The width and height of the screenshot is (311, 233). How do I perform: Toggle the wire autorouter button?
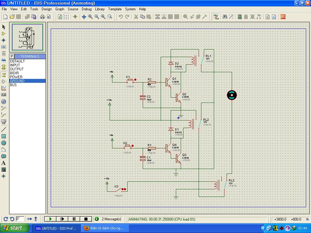(x=216, y=17)
